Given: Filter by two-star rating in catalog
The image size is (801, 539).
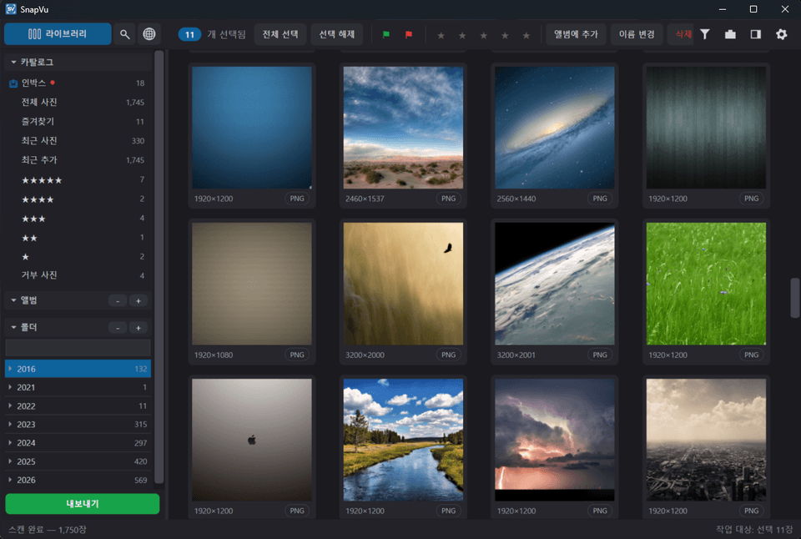Looking at the screenshot, I should click(x=78, y=238).
